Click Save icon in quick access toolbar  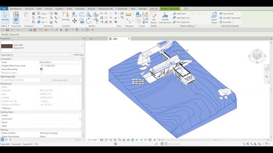point(7,30)
